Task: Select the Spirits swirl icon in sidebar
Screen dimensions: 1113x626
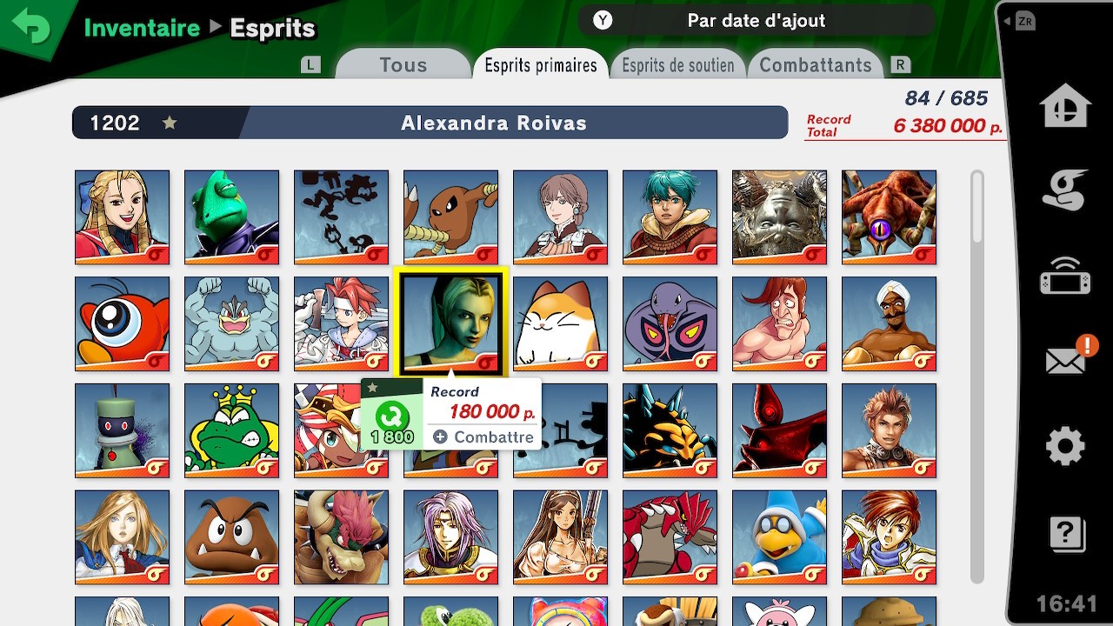Action: coord(1065,190)
